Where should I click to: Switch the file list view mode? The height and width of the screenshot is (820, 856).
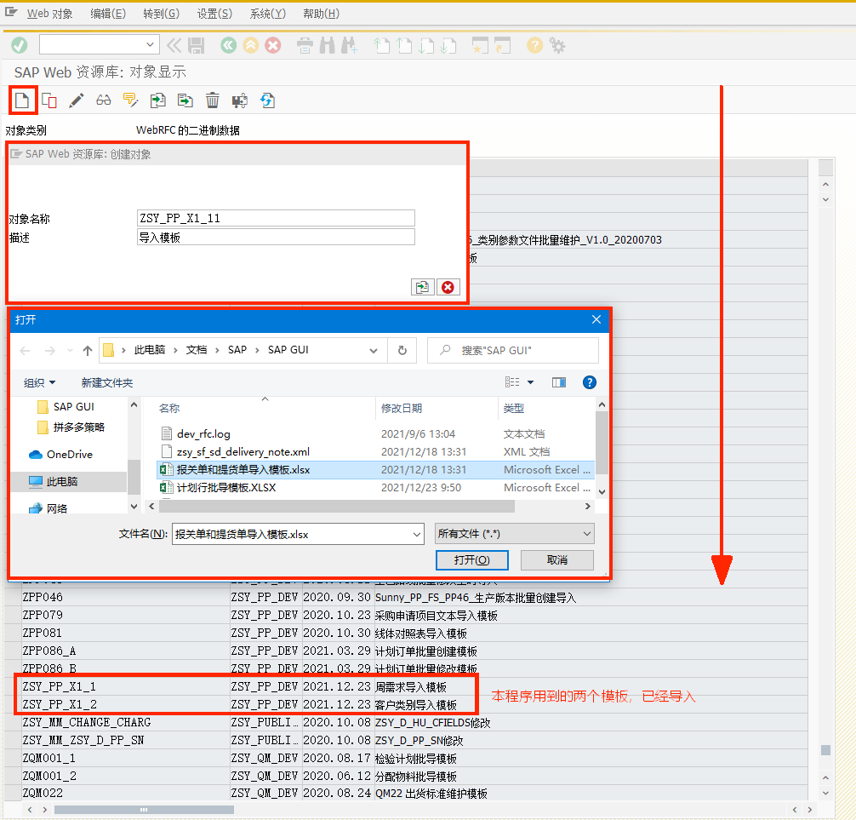pos(512,381)
